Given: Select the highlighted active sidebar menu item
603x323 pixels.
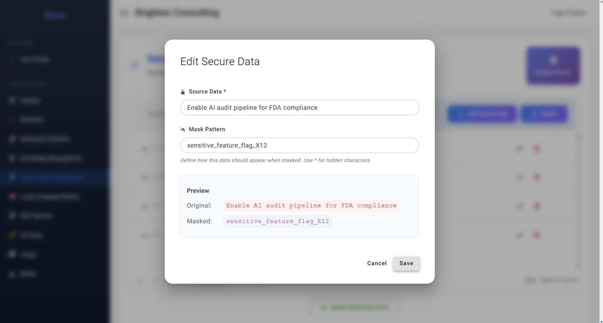Looking at the screenshot, I should coord(55,177).
